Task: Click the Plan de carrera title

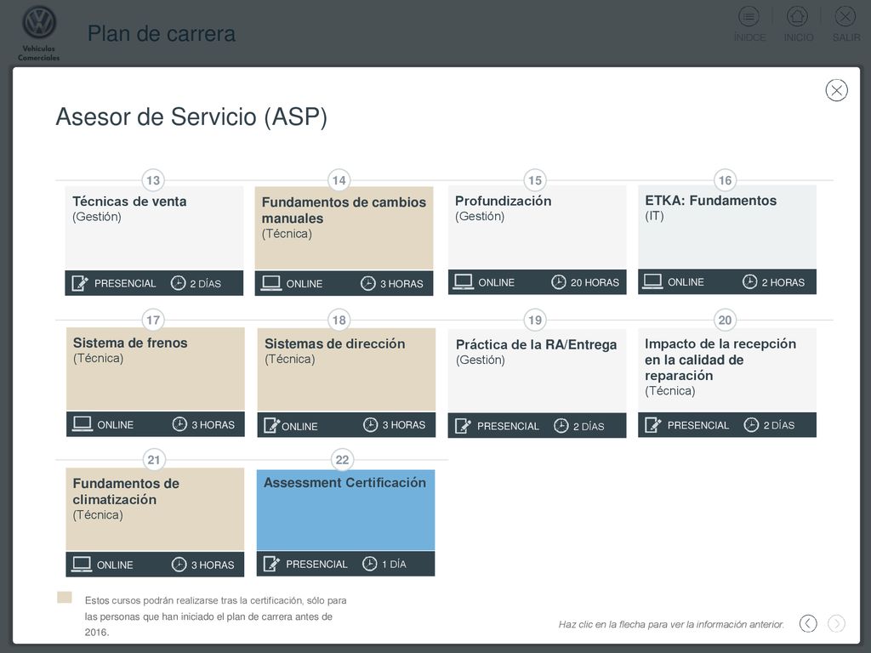Action: 162,34
